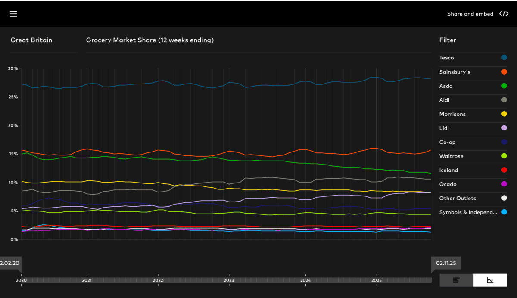Image resolution: width=517 pixels, height=298 pixels.
Task: Open Grocery Market Share period dropdown
Action: coord(149,40)
